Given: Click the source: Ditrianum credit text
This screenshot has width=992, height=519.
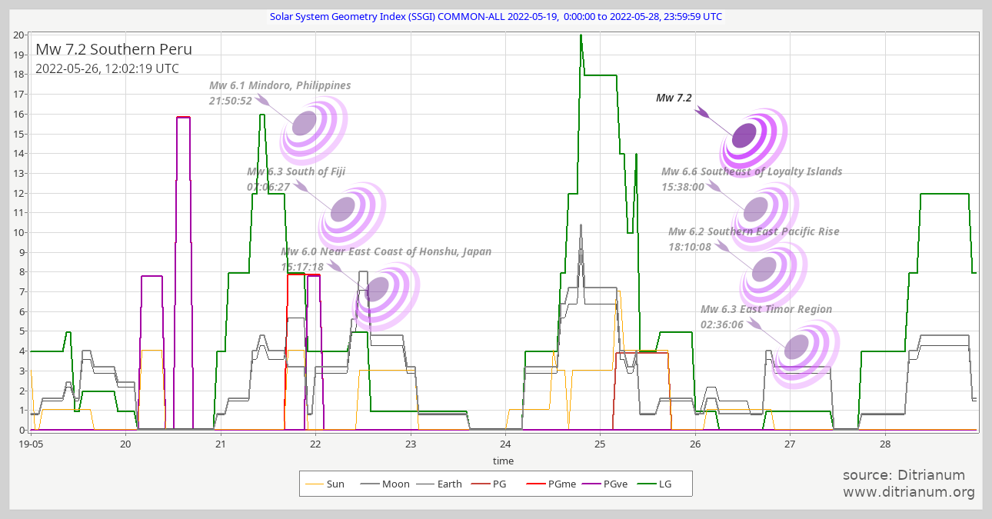Looking at the screenshot, I should point(904,475).
